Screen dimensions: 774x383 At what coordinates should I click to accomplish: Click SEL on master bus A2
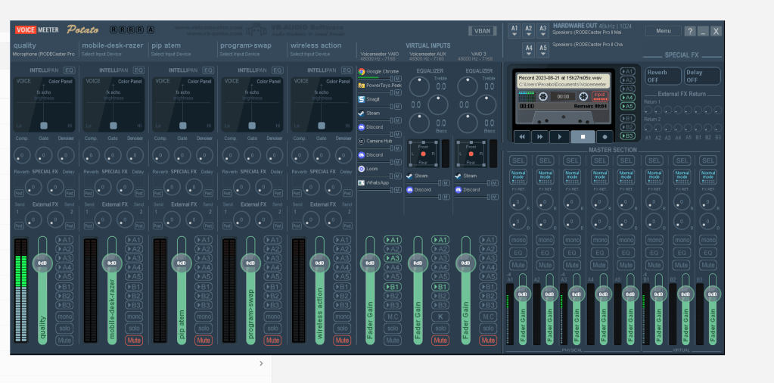pos(545,160)
